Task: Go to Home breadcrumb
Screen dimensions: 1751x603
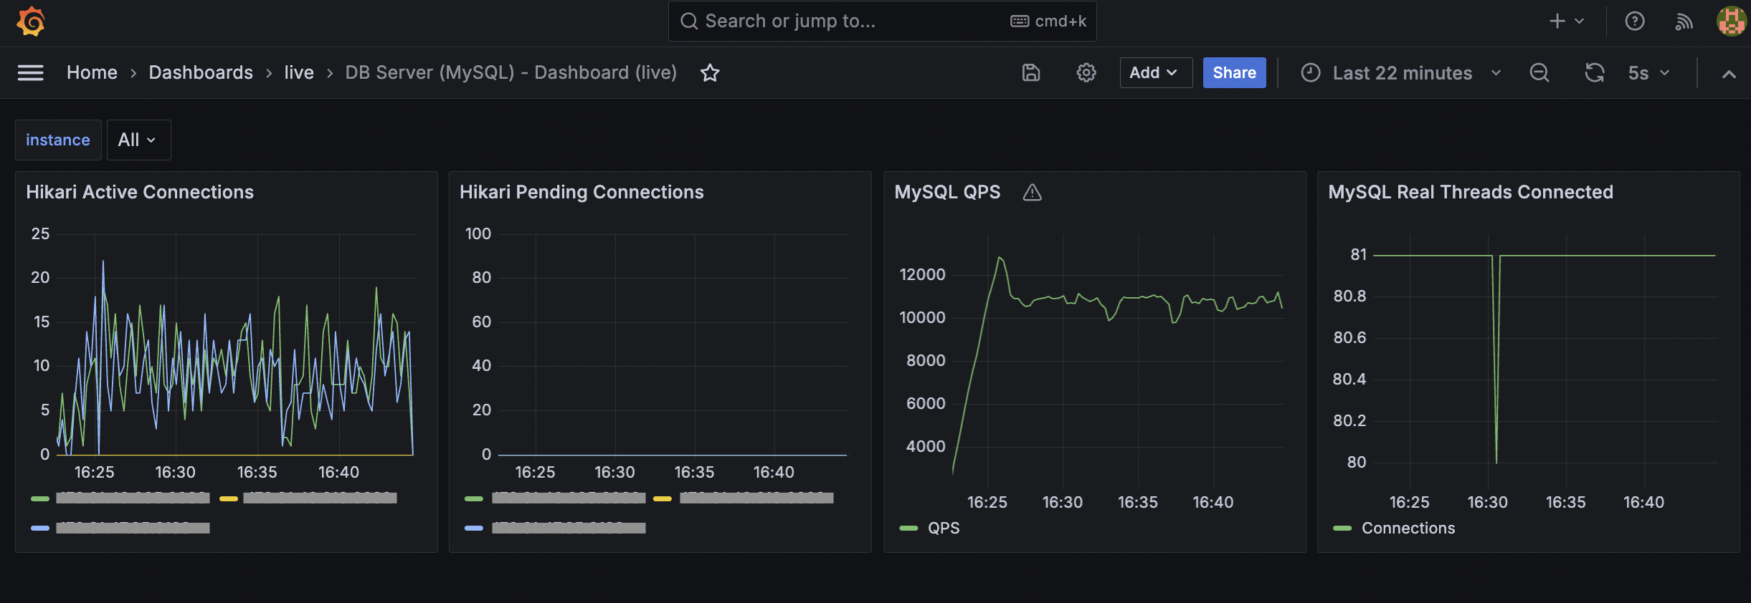Action: [92, 72]
